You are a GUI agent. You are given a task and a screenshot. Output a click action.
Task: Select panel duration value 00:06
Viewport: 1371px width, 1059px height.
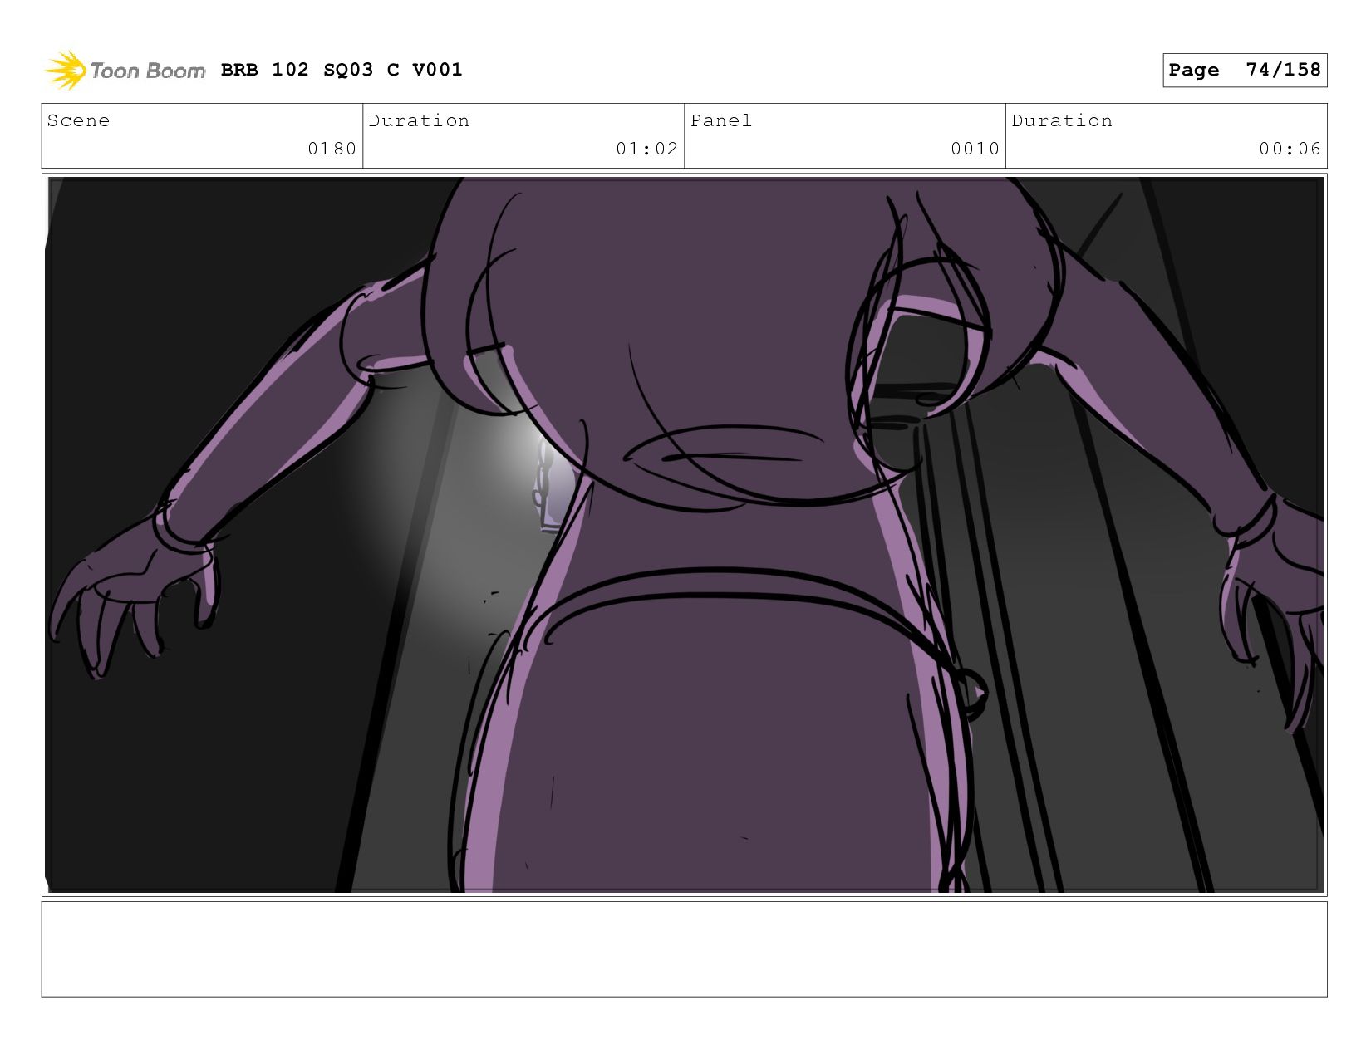1290,149
